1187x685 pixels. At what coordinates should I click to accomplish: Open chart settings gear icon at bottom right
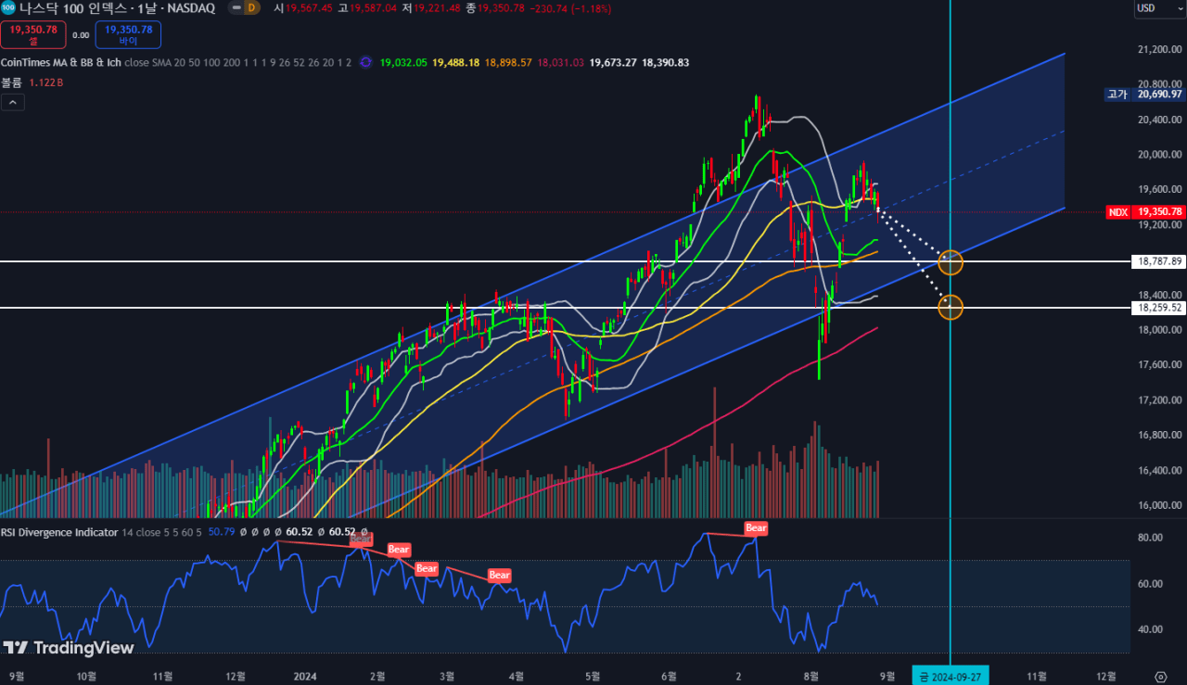[1160, 676]
